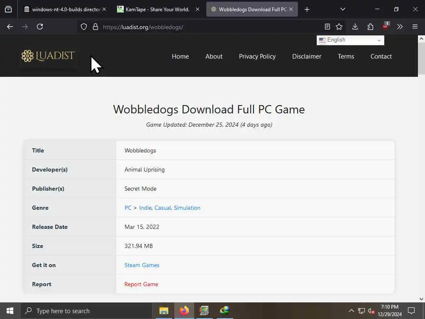Click the 'Wobbledogs Download Full PC Game' heading
425x319 pixels.
[209, 109]
